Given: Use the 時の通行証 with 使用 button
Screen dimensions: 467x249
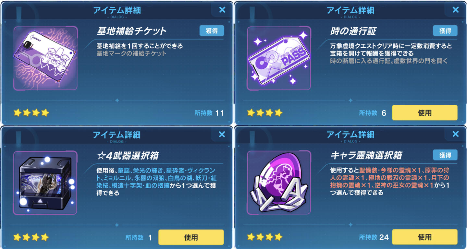Looking at the screenshot, I should point(424,113).
